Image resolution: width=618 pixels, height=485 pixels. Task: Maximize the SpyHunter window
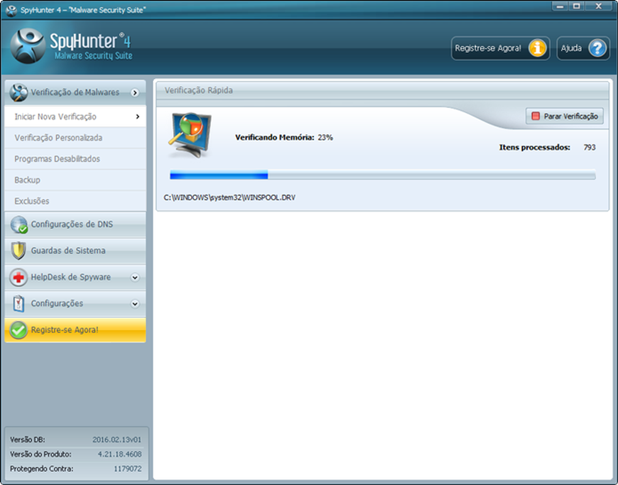tap(577, 6)
